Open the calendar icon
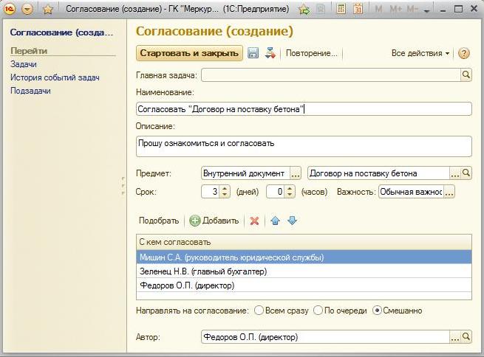Image resolution: width=484 pixels, height=357 pixels. tap(358, 9)
